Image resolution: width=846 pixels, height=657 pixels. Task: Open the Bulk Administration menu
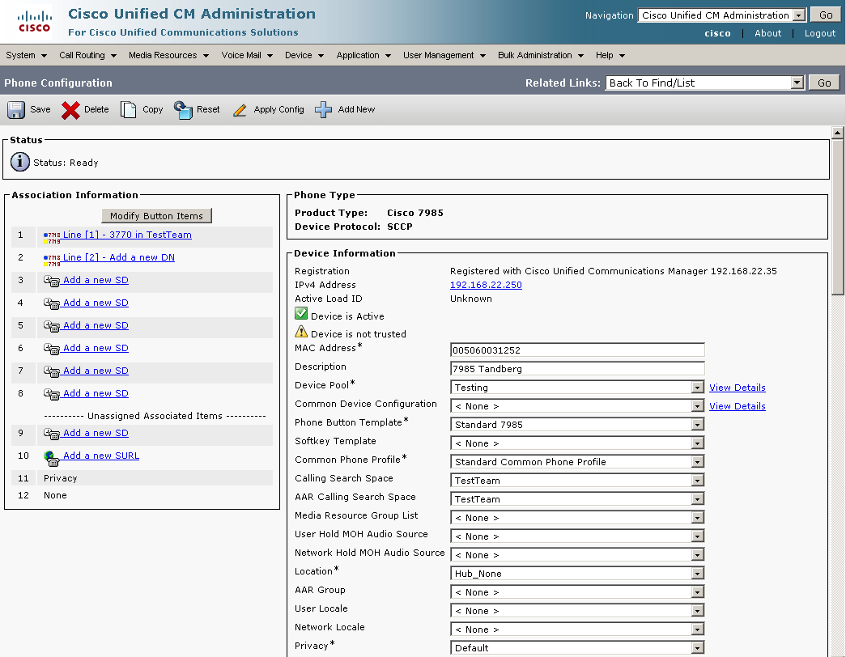click(x=540, y=55)
